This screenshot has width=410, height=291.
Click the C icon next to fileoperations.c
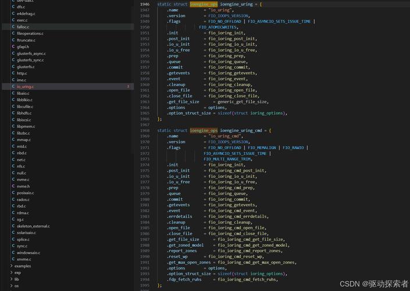[x=13, y=33]
